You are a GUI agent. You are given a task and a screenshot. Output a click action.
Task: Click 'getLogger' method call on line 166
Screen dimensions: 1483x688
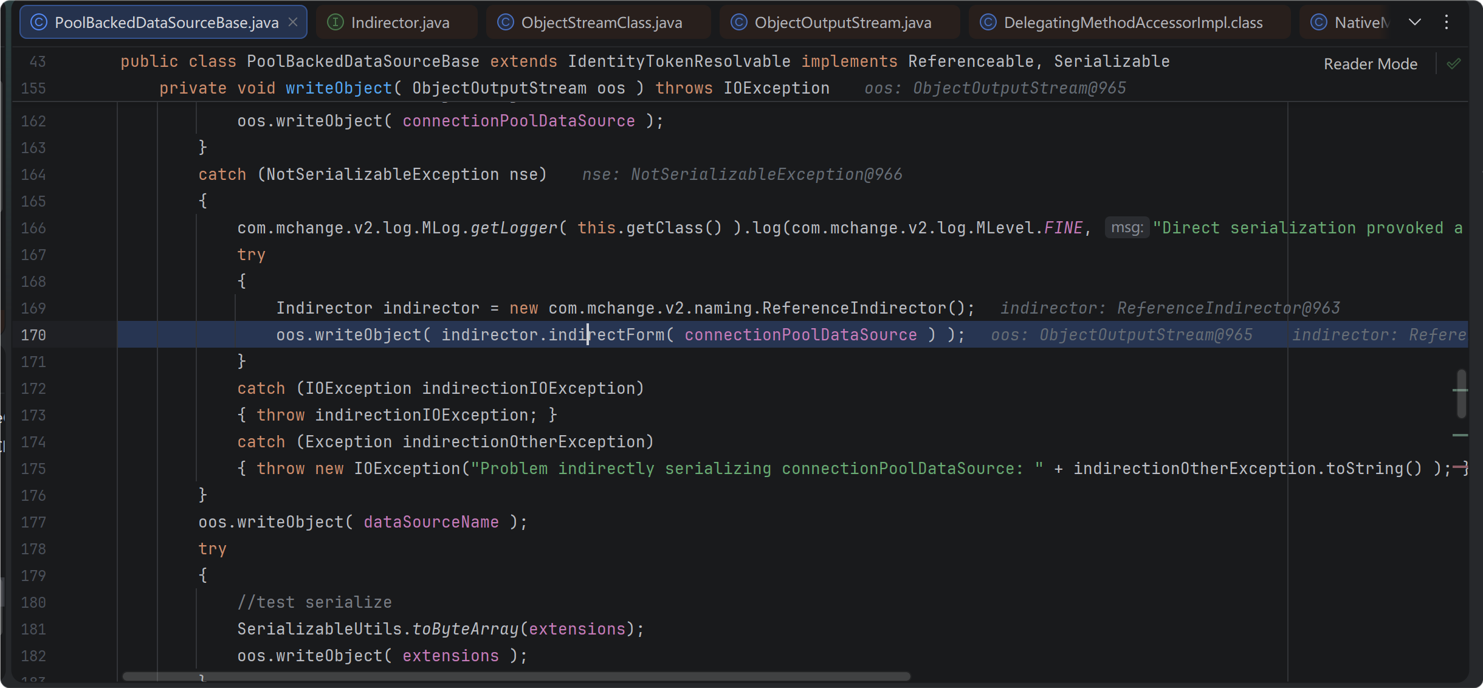[514, 228]
